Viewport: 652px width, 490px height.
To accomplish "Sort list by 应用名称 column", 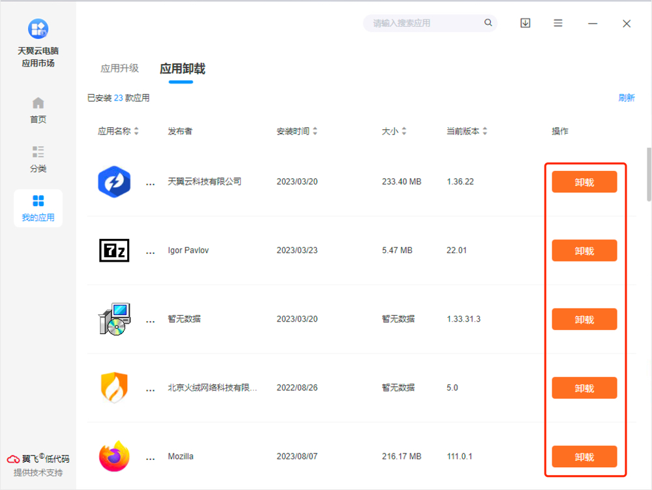I will 118,131.
